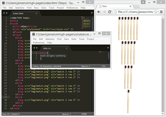
Task: Click Spaces: 2 in style.css status bar
Action: pos(86,66)
